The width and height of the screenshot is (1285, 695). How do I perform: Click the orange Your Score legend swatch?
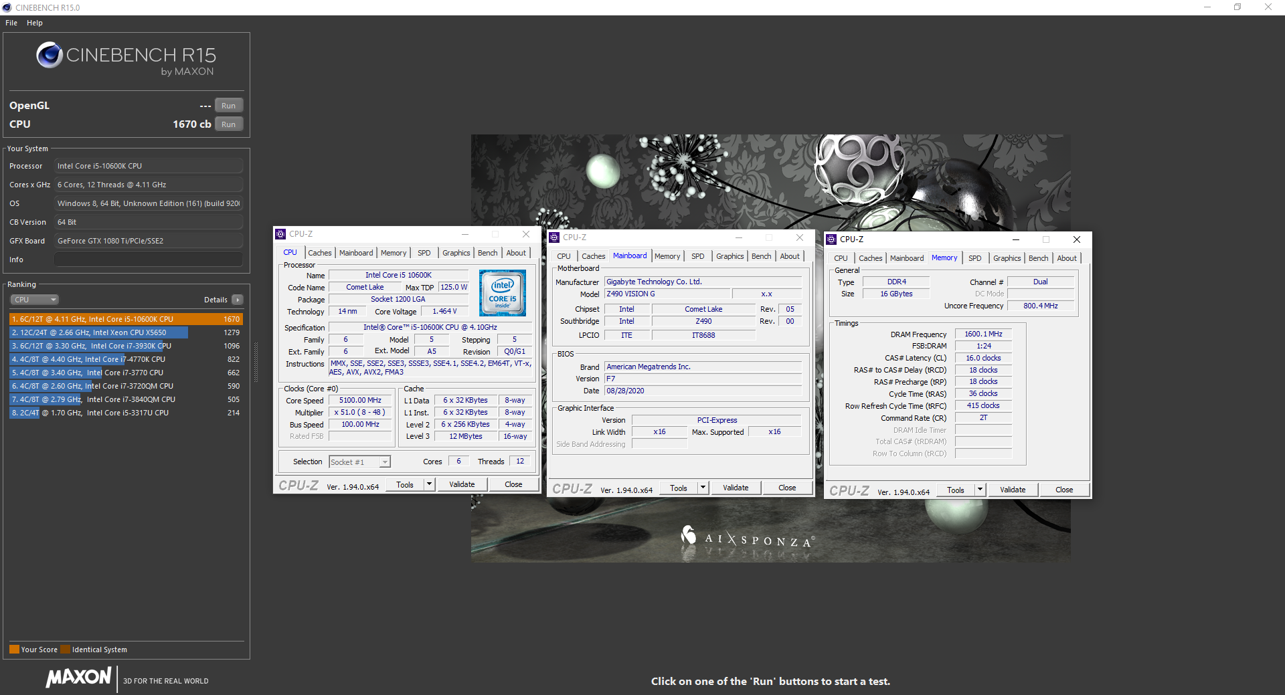[x=14, y=650]
